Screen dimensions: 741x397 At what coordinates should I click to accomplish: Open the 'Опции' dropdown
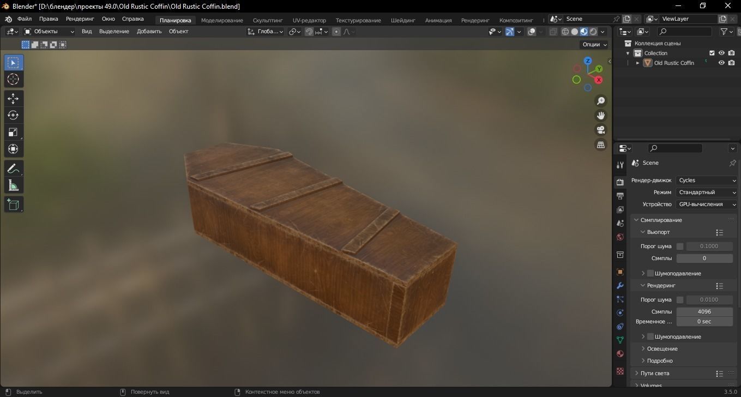pyautogui.click(x=594, y=45)
